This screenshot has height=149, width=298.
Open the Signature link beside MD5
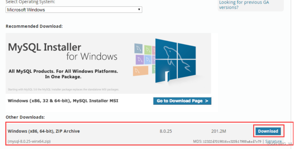273,141
